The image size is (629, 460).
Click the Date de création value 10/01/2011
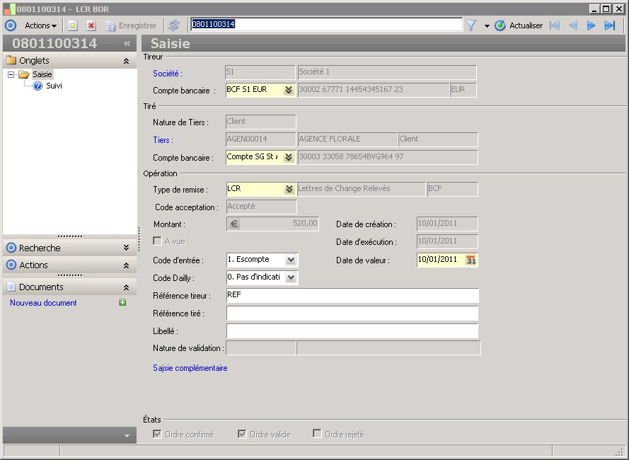(447, 224)
